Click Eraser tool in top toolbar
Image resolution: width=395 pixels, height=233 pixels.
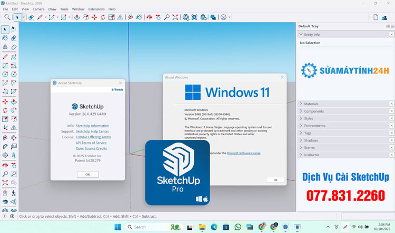31,17
